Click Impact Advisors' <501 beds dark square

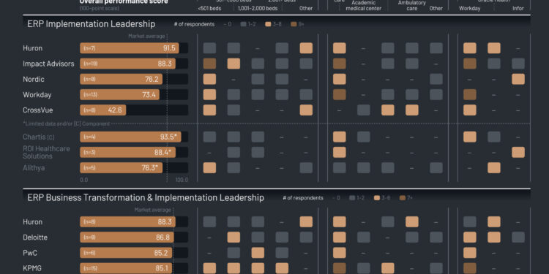[x=210, y=64]
